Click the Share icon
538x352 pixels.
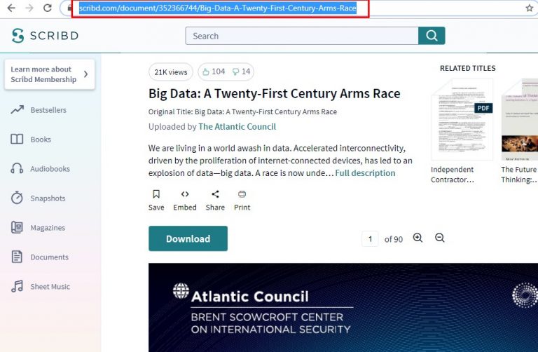click(215, 194)
